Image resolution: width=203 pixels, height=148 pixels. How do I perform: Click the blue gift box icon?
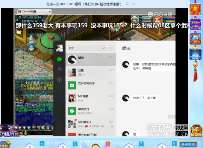[x=195, y=54]
